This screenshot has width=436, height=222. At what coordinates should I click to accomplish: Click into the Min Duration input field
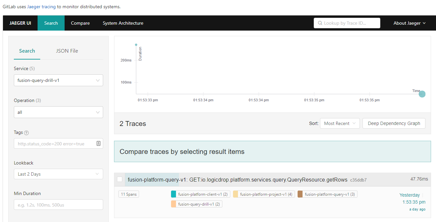tap(58, 205)
